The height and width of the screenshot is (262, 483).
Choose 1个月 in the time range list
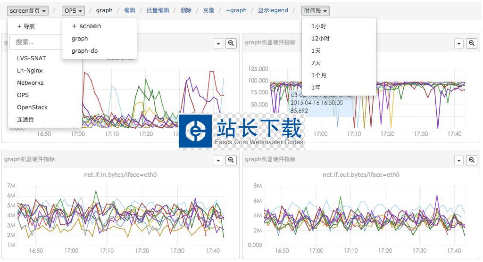[x=319, y=75]
